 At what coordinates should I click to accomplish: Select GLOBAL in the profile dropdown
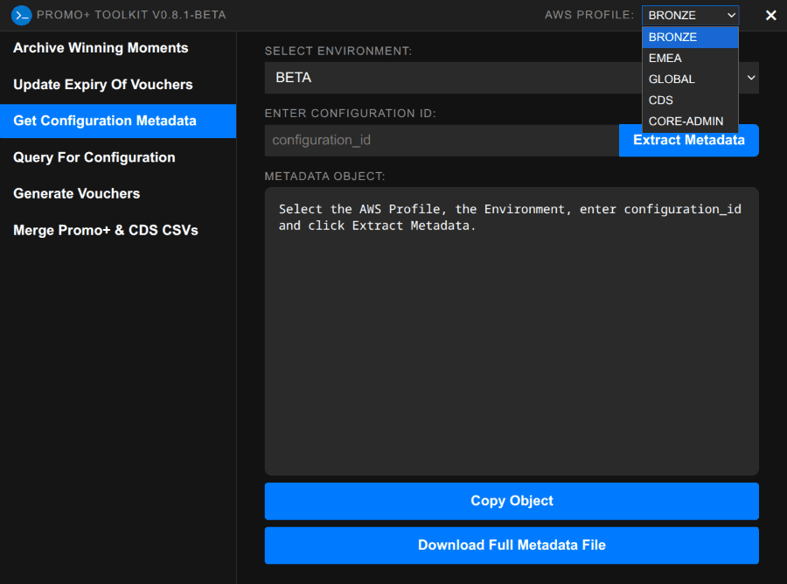point(671,79)
